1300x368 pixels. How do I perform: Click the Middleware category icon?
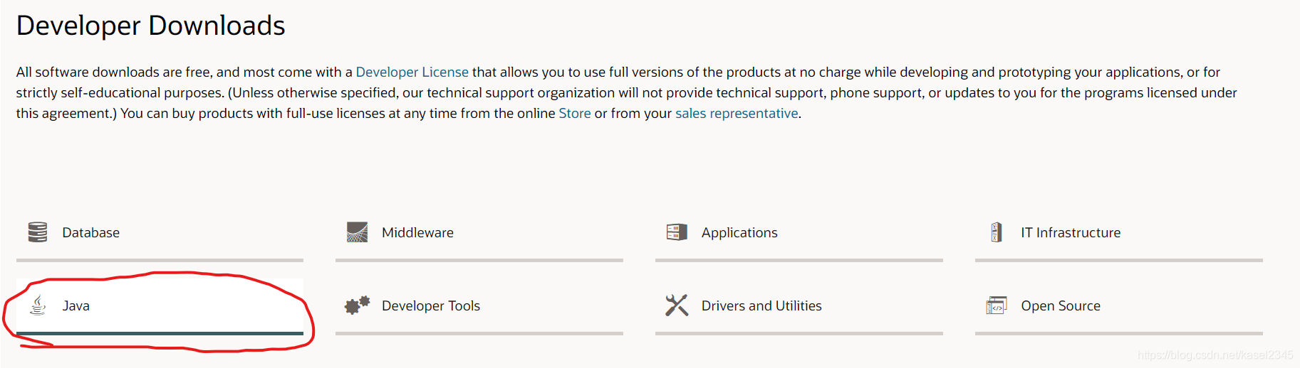pos(357,232)
